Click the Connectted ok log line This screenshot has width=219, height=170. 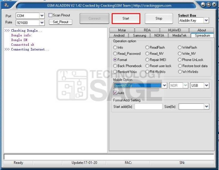click(23, 45)
